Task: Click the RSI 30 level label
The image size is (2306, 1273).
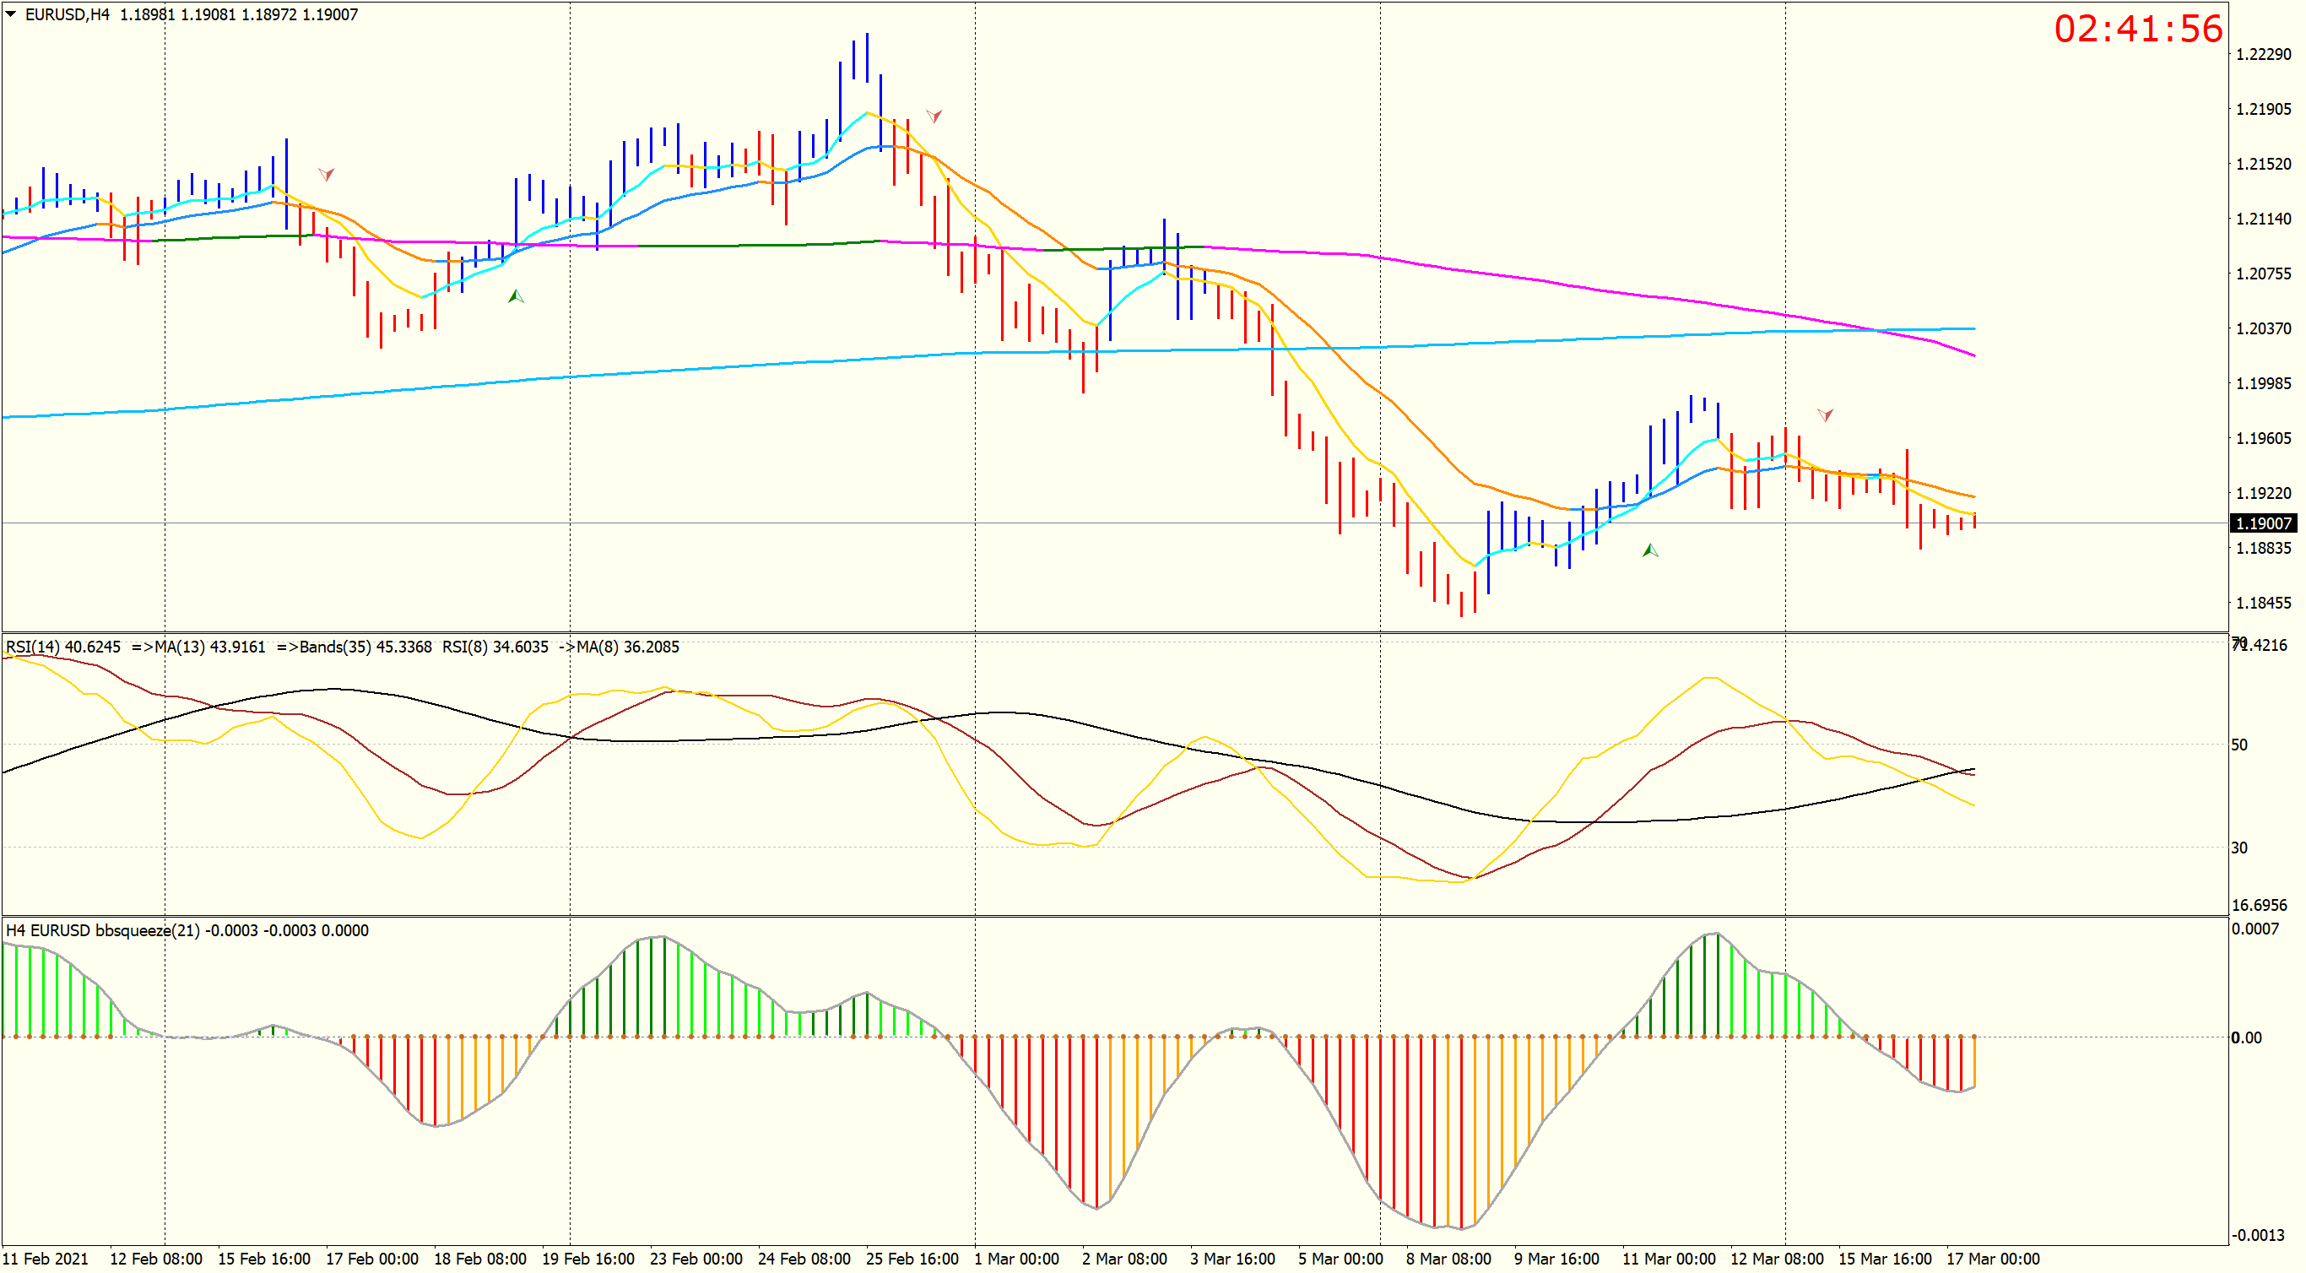Action: click(x=2238, y=848)
